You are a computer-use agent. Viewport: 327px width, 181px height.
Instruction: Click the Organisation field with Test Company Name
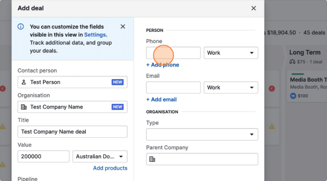pyautogui.click(x=72, y=107)
